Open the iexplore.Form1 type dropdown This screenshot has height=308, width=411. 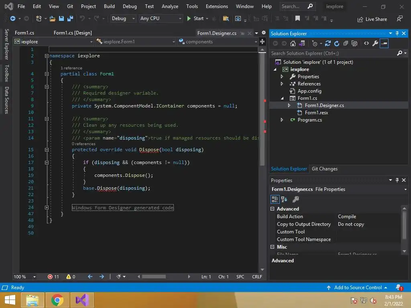click(x=136, y=42)
